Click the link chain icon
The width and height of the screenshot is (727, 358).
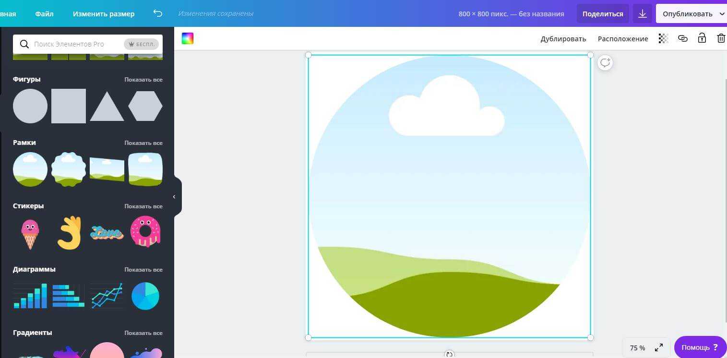(682, 38)
